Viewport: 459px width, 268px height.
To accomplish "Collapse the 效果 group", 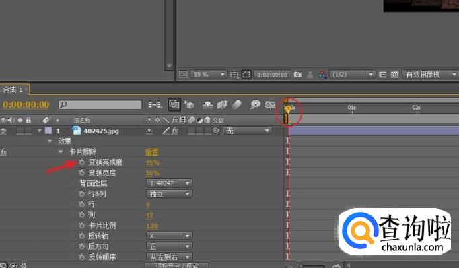I will [50, 141].
